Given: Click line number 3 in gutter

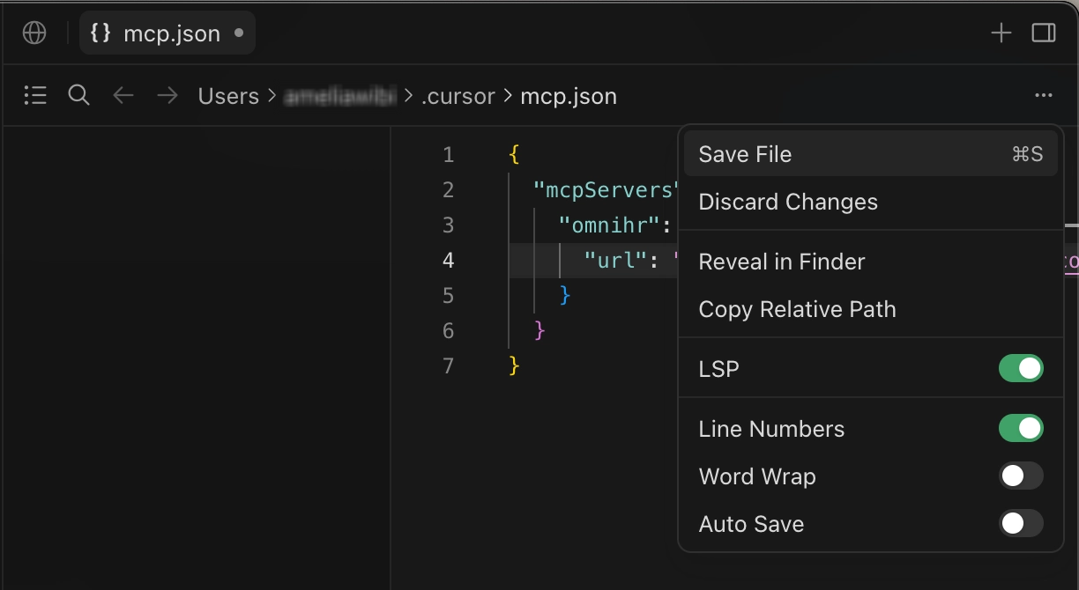Looking at the screenshot, I should click(449, 225).
